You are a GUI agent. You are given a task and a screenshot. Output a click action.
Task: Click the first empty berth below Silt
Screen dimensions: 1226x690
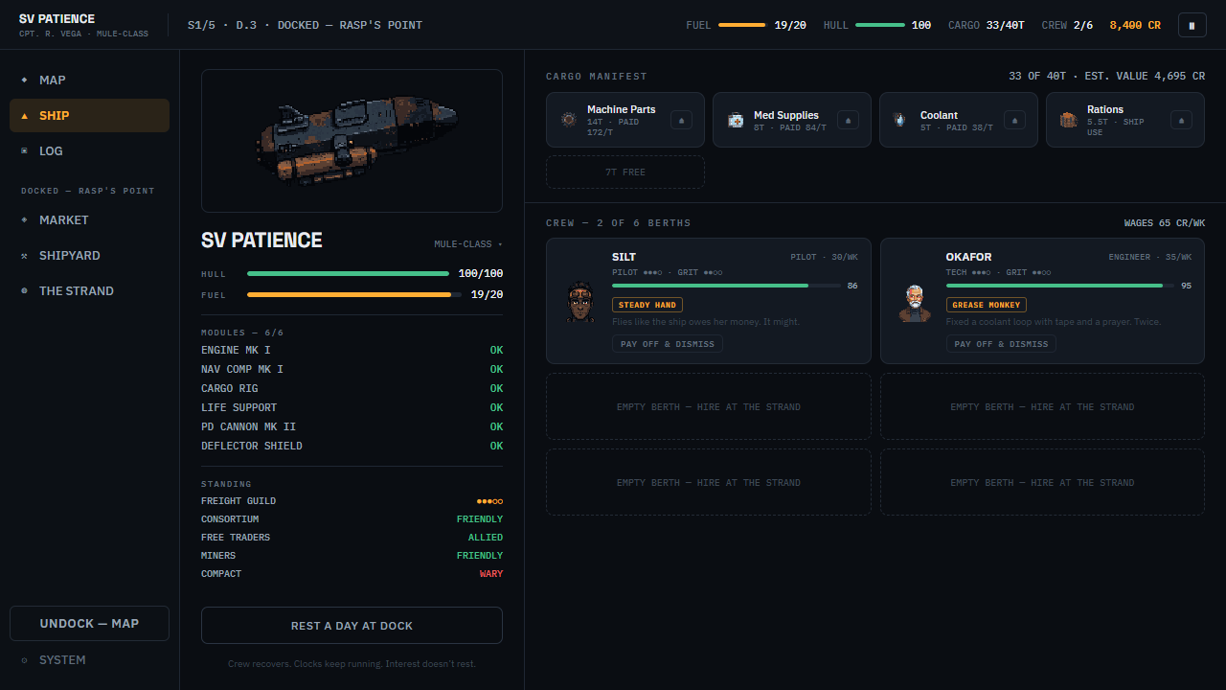(x=709, y=407)
